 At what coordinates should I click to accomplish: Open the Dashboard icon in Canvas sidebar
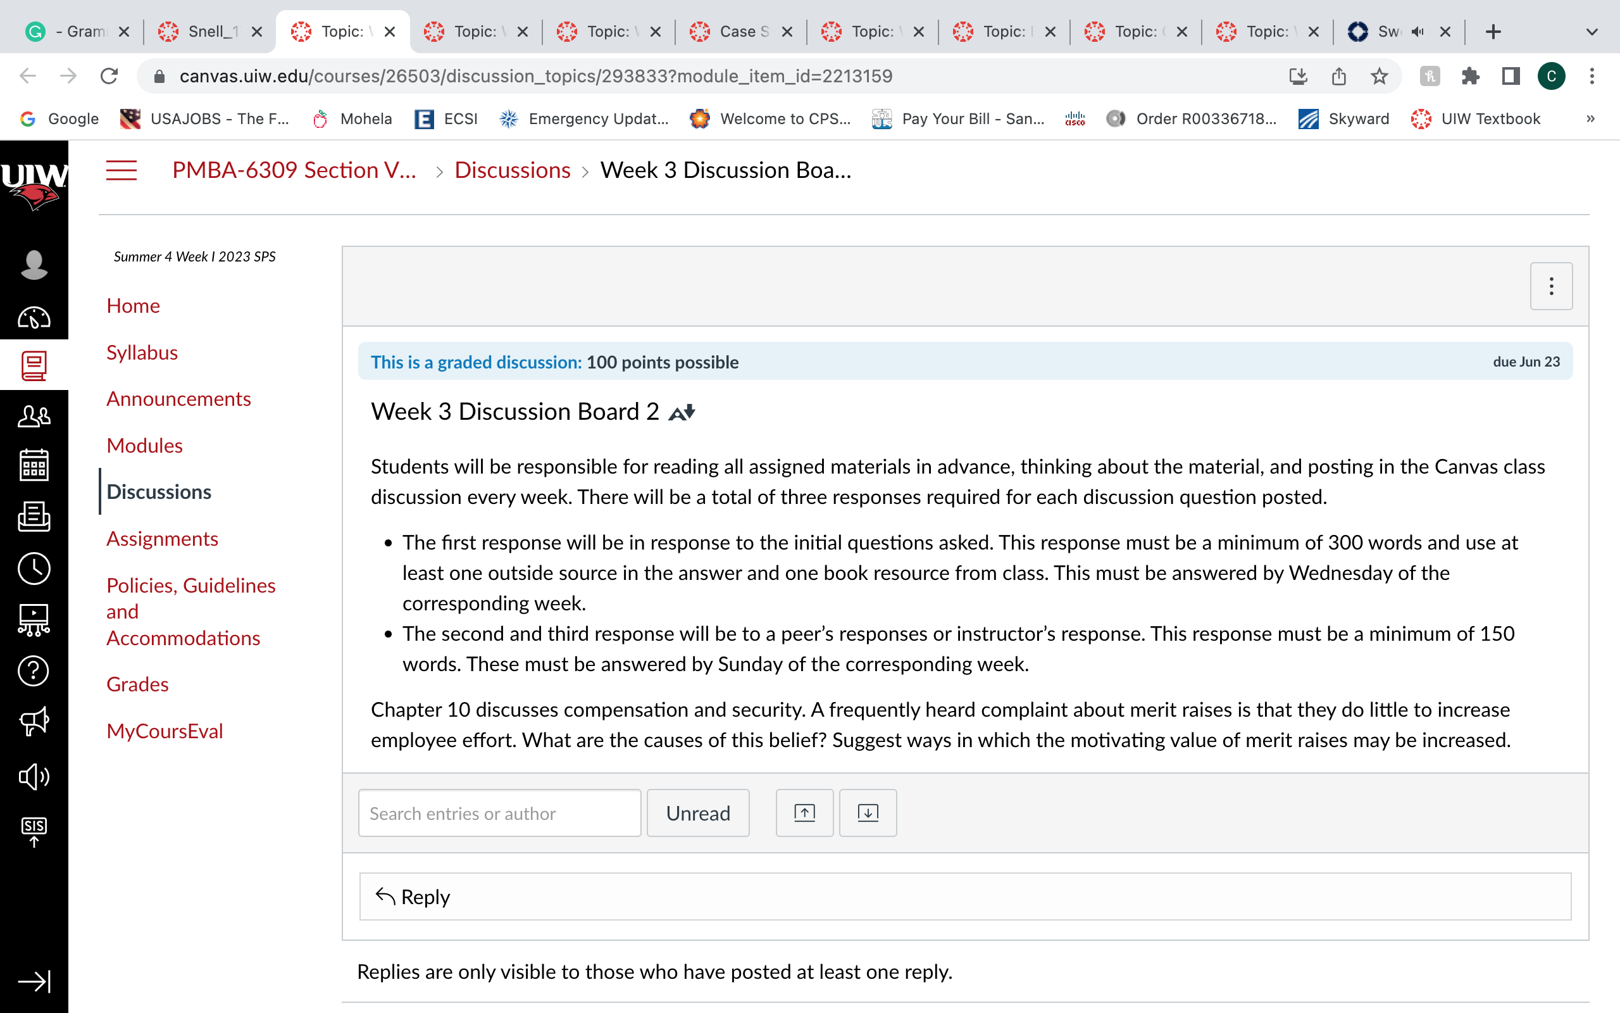34,316
